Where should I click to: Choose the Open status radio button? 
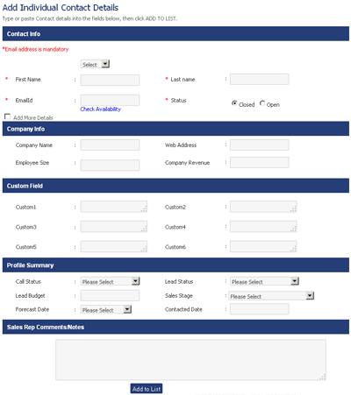point(262,103)
